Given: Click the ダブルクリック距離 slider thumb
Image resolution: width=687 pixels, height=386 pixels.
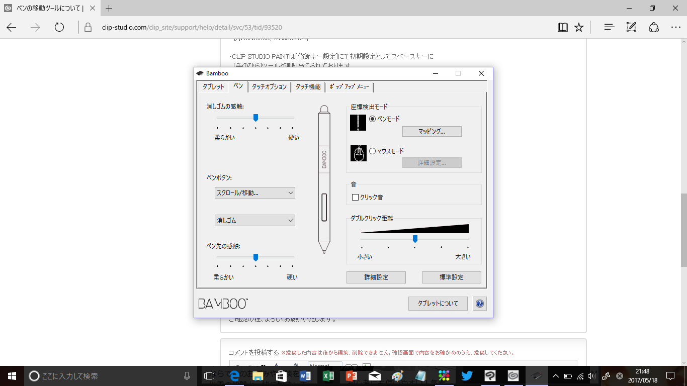Looking at the screenshot, I should tap(415, 239).
